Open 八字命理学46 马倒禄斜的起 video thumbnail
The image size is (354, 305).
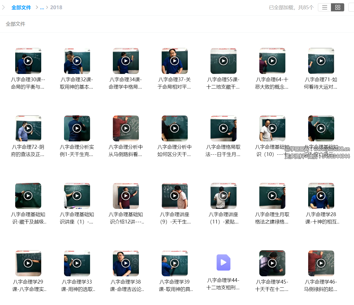(321, 263)
